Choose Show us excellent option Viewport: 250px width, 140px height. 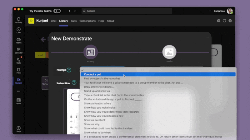pyautogui.click(x=158, y=120)
